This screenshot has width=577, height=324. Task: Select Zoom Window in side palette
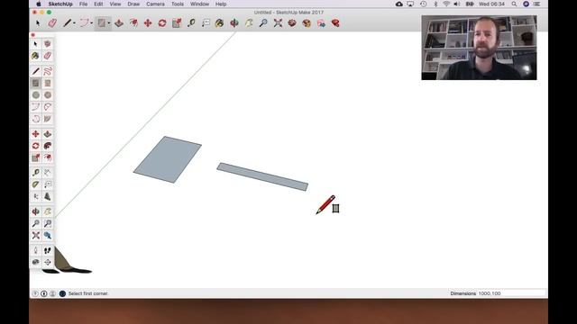pyautogui.click(x=48, y=223)
